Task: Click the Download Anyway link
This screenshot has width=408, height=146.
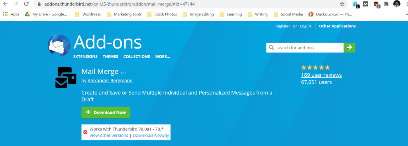Action: point(151,135)
